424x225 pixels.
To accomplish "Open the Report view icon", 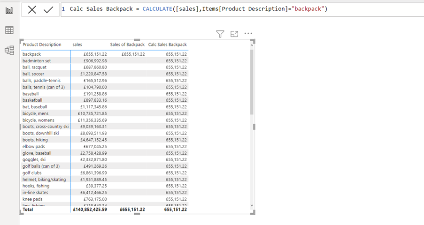I will [x=9, y=10].
